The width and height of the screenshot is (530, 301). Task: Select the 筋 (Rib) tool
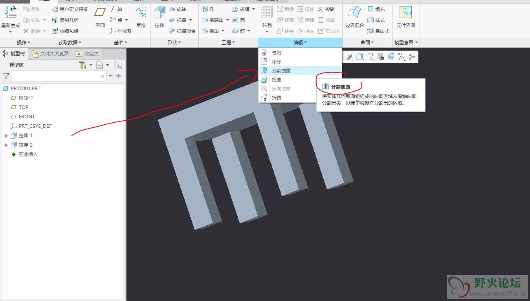(x=238, y=31)
